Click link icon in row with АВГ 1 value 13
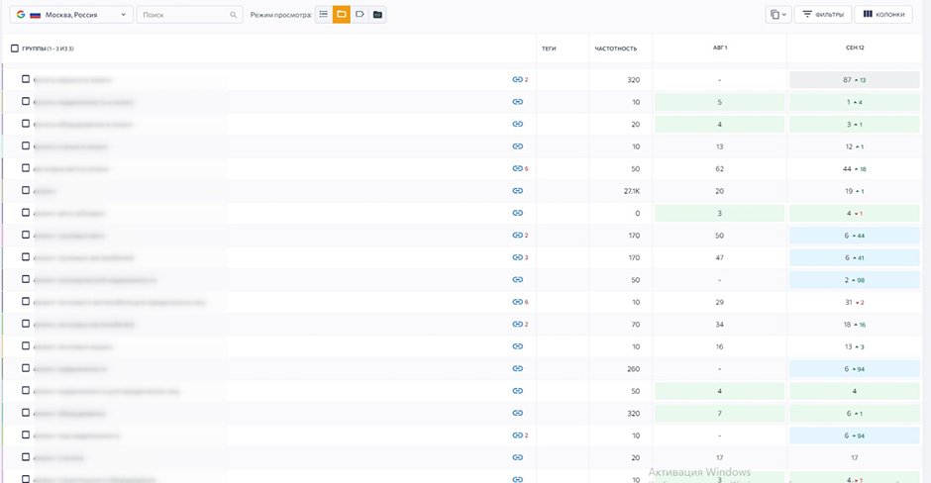The height and width of the screenshot is (483, 931). [518, 146]
